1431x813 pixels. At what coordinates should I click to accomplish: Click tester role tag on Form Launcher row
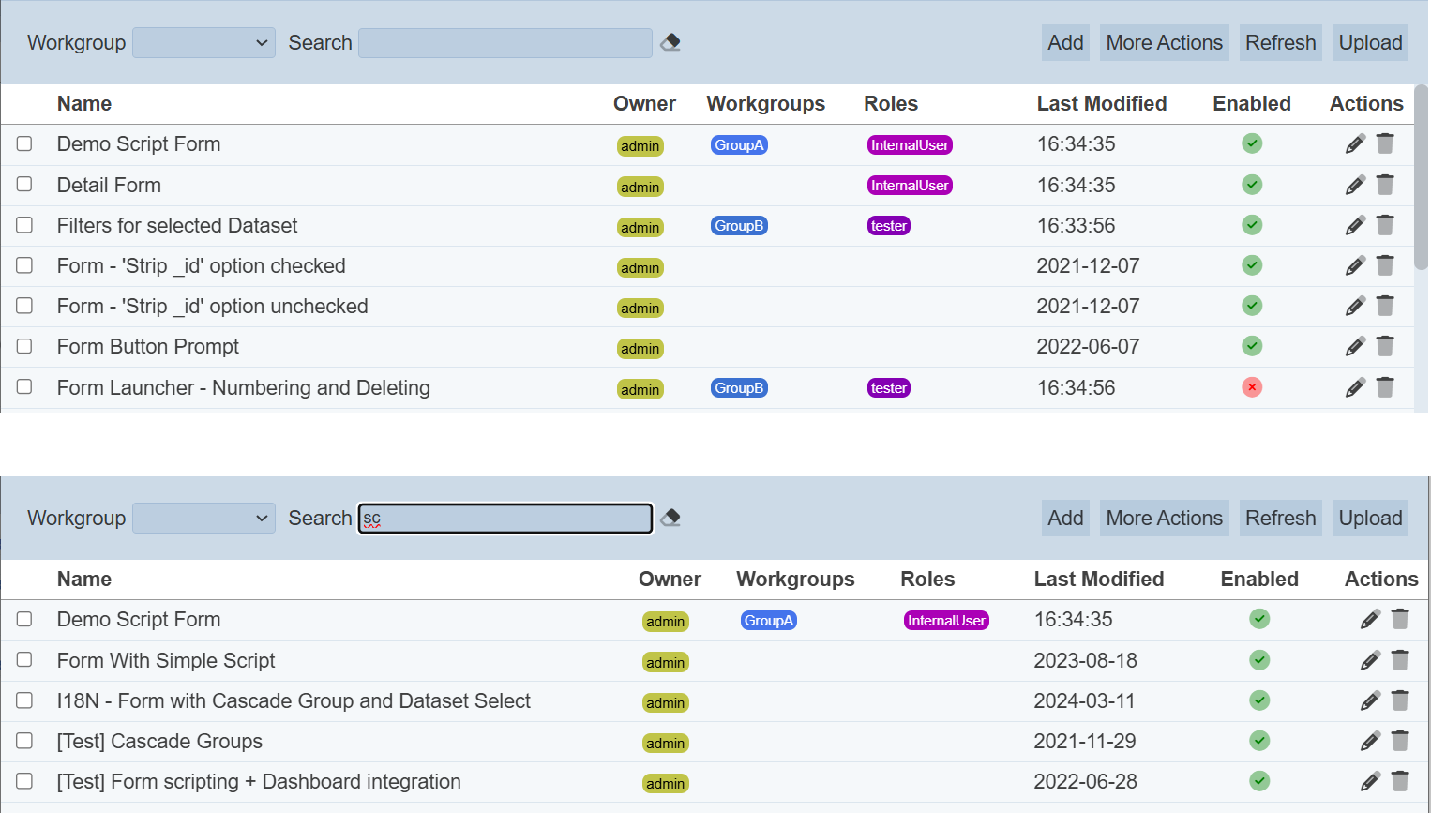tap(888, 388)
